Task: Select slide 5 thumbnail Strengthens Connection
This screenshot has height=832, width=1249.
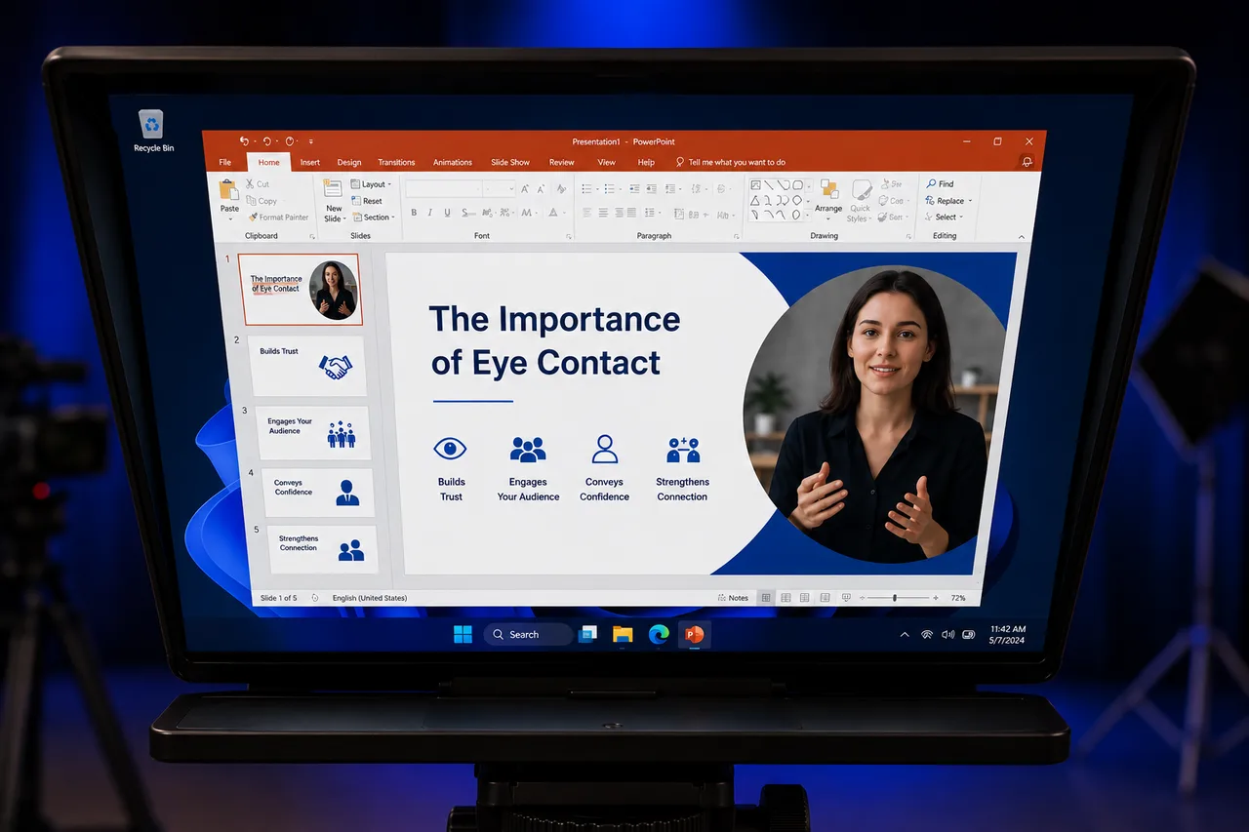Action: pos(322,548)
